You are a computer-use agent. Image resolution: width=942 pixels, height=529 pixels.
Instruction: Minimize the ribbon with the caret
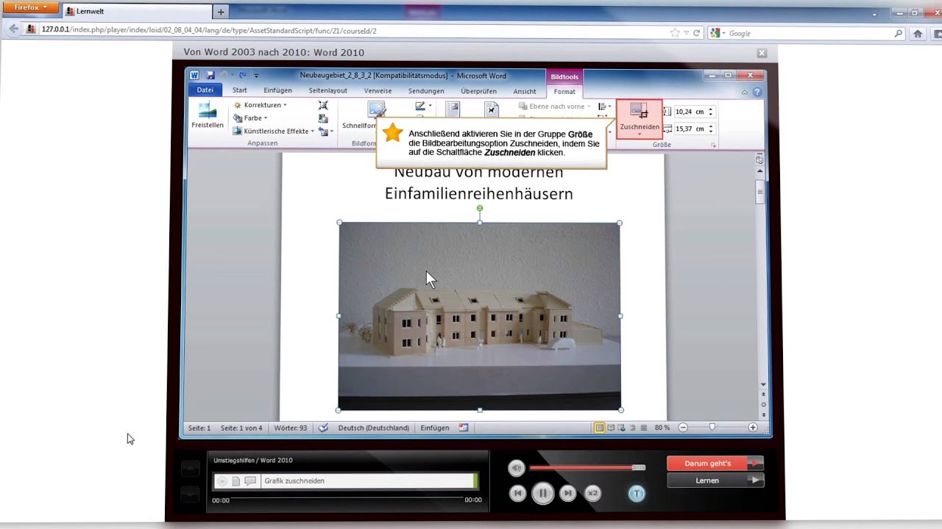(x=744, y=92)
